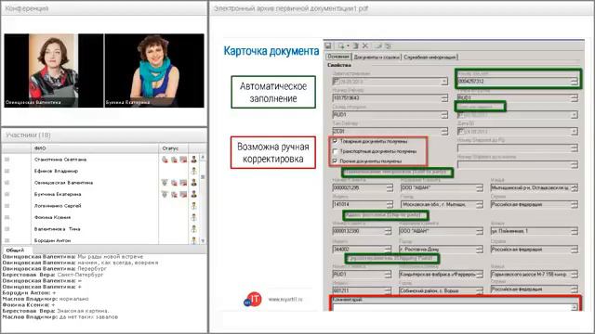595x334 pixels.
Task: Tick the grey box beside Овинцовская Валентина in list
Action: pos(7,183)
